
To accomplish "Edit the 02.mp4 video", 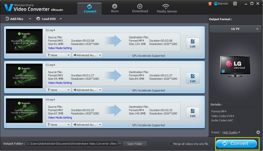I will pyautogui.click(x=193, y=43).
